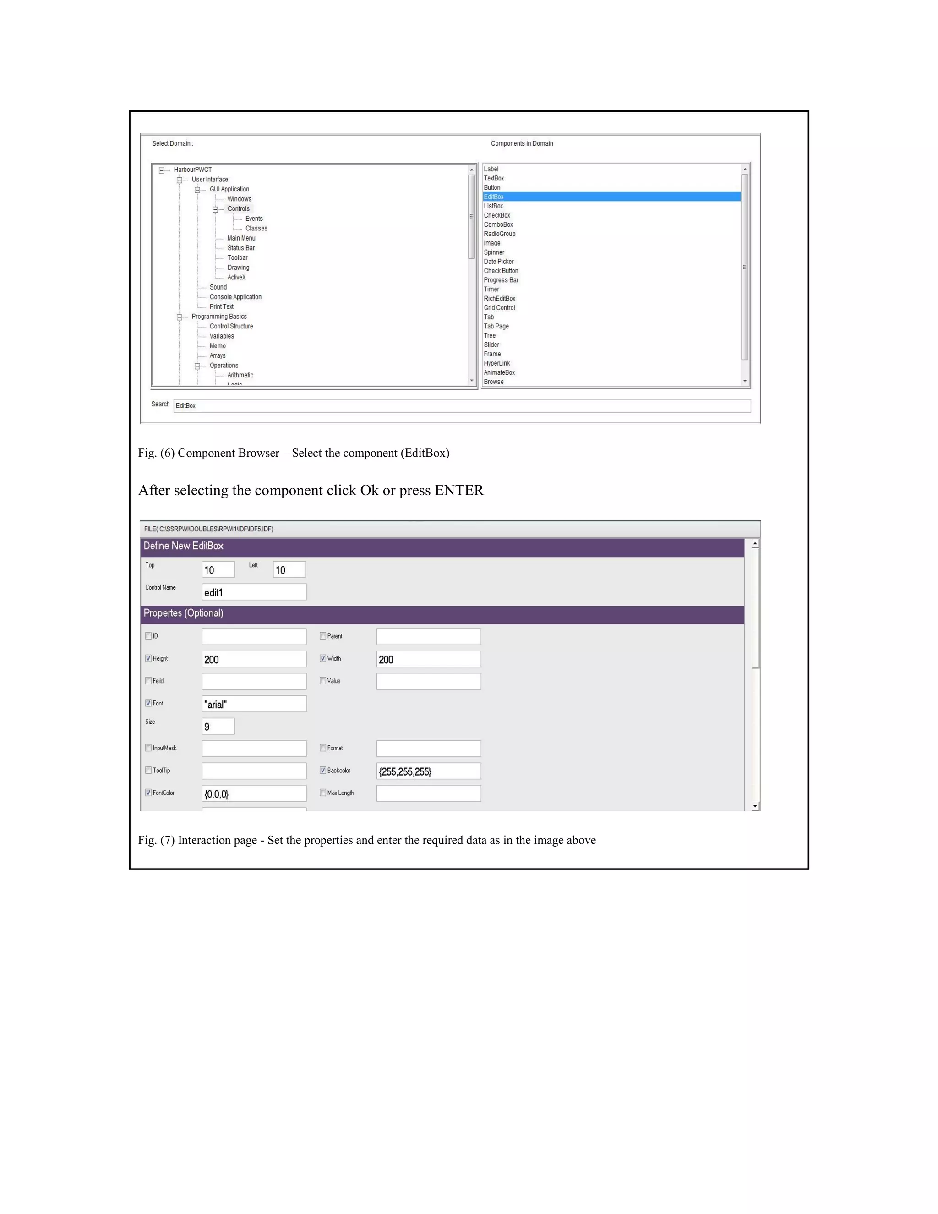Click the Backcolor value field

tap(428, 771)
